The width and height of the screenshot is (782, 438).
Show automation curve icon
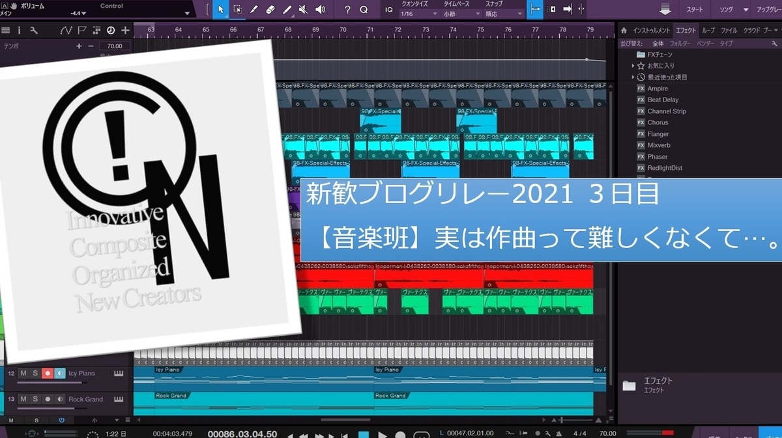click(x=66, y=31)
